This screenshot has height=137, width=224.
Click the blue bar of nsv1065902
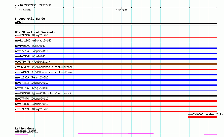116,48
